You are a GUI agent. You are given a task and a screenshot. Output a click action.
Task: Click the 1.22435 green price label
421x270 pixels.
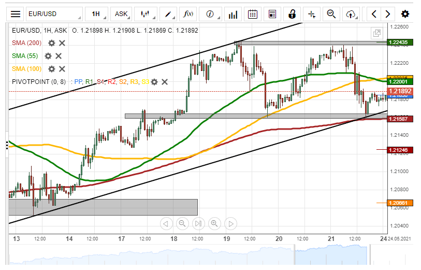[400, 42]
